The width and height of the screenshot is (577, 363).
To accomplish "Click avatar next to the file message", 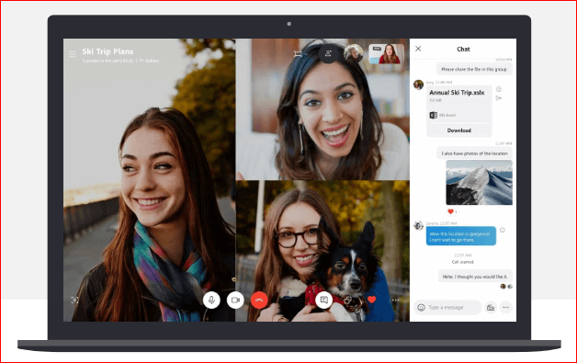I will [x=418, y=85].
